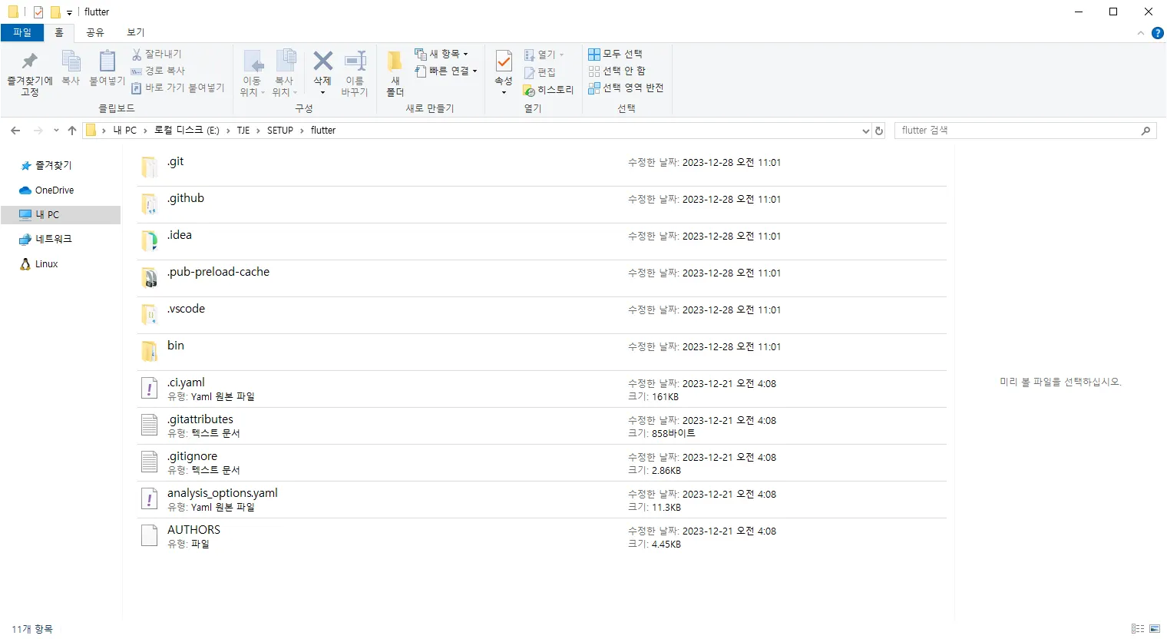Image resolution: width=1167 pixels, height=639 pixels.
Task: Collapse the ribbon with the chevron
Action: [x=1141, y=33]
